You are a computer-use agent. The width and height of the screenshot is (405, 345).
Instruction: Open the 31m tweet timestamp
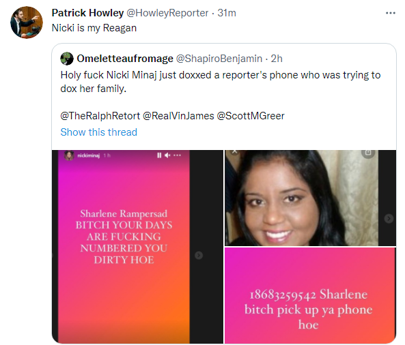point(227,13)
